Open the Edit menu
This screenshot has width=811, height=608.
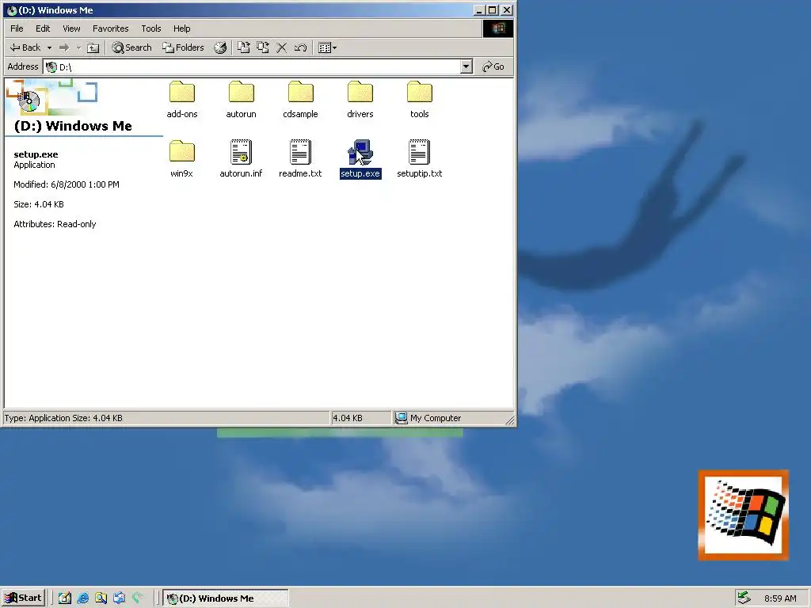click(43, 28)
